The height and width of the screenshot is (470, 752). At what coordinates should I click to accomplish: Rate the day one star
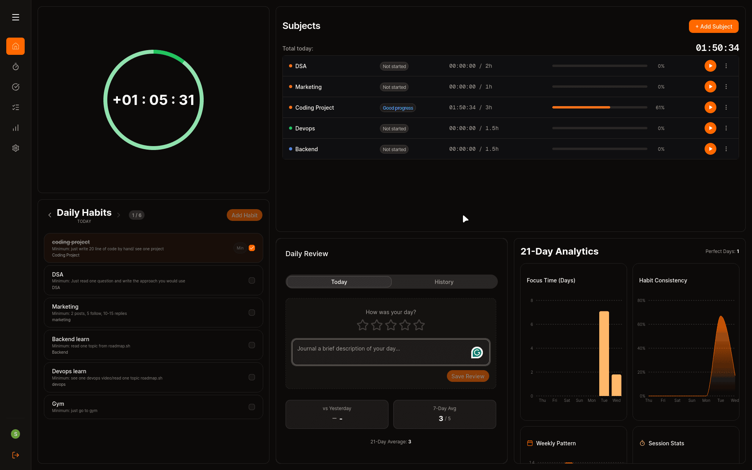363,325
